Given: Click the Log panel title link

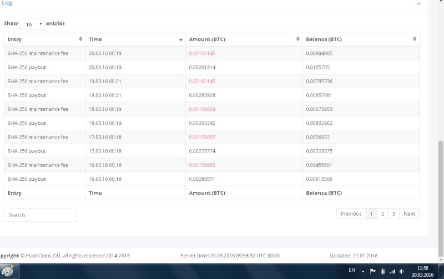Looking at the screenshot, I should click(7, 3).
